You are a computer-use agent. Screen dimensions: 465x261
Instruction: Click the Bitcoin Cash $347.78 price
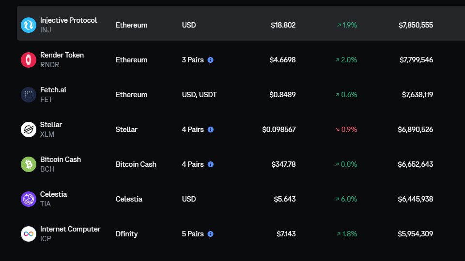click(x=283, y=164)
